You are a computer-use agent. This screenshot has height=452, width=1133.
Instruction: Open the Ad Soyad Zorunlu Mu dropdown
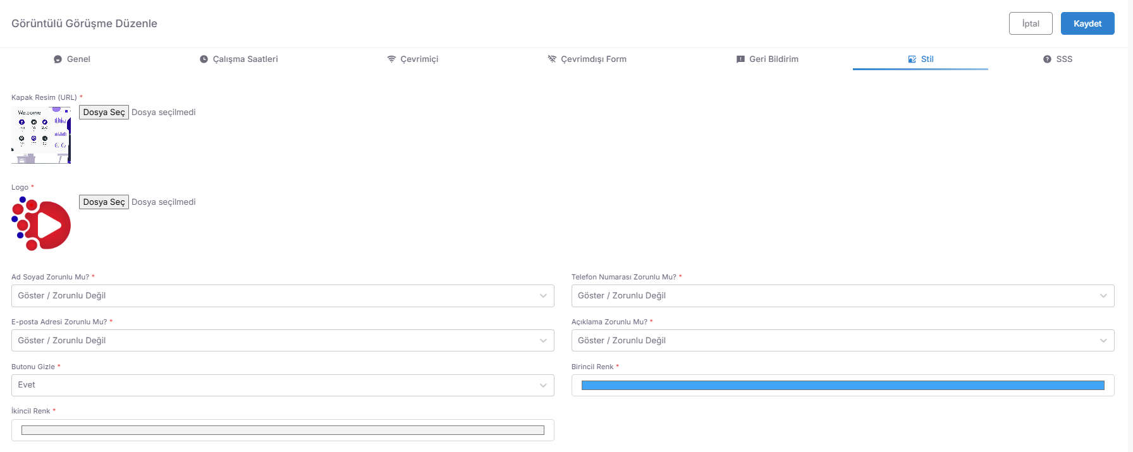click(283, 296)
